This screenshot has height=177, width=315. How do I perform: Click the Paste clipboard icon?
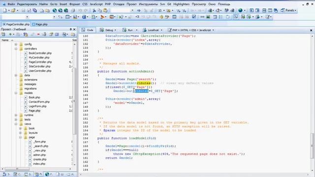[x=105, y=10]
